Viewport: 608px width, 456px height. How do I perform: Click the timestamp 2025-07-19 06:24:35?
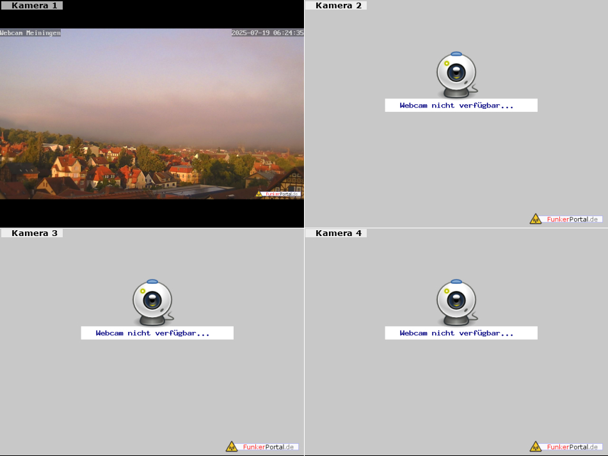pyautogui.click(x=268, y=33)
